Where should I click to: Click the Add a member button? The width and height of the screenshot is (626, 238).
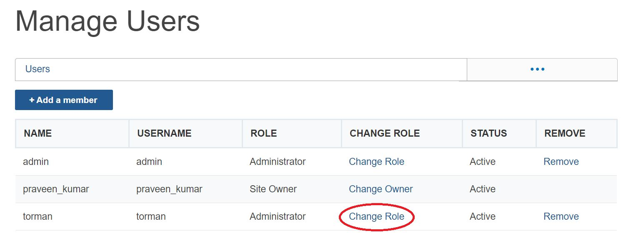click(x=64, y=100)
